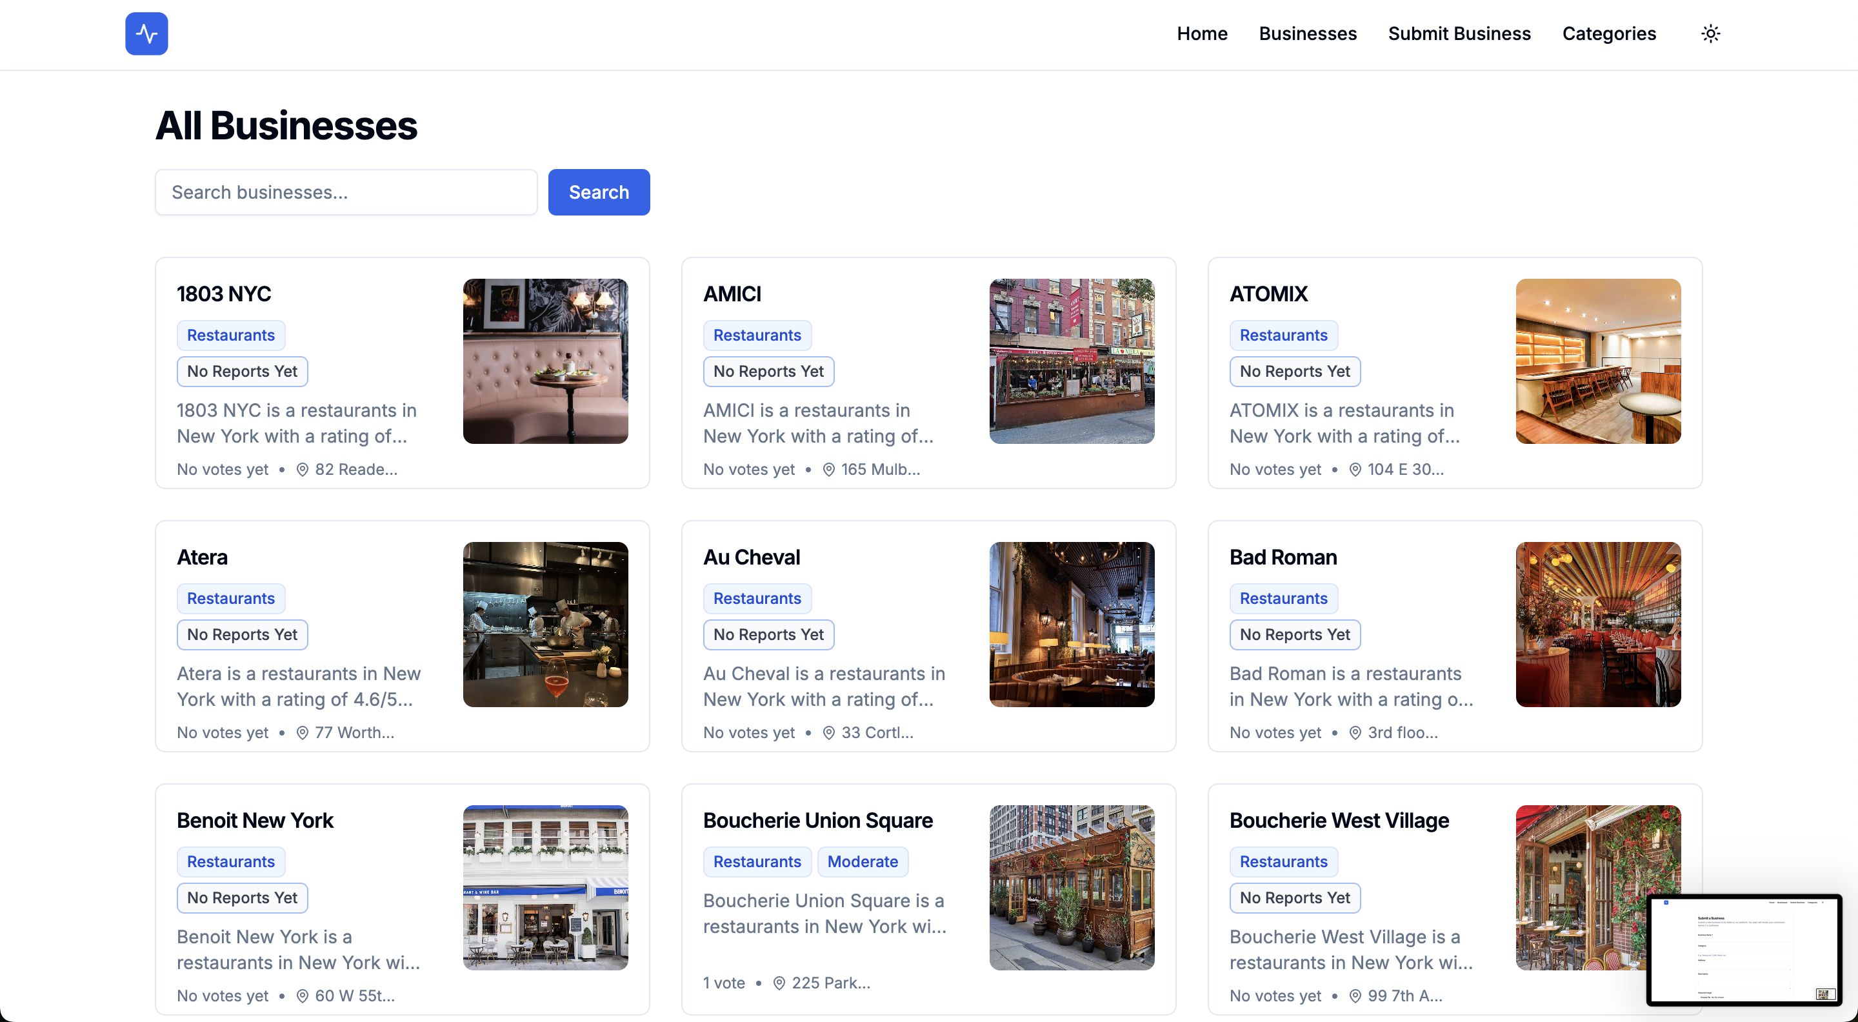Click No Reports Yet badge on AMICI
Screen dimensions: 1858x1022
click(x=769, y=372)
